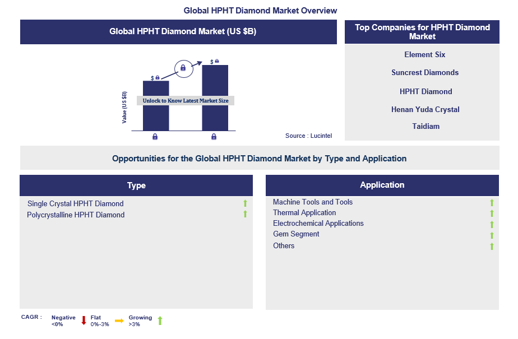Click the padlock icon above the second bar
The width and height of the screenshot is (518, 339).
point(217,62)
